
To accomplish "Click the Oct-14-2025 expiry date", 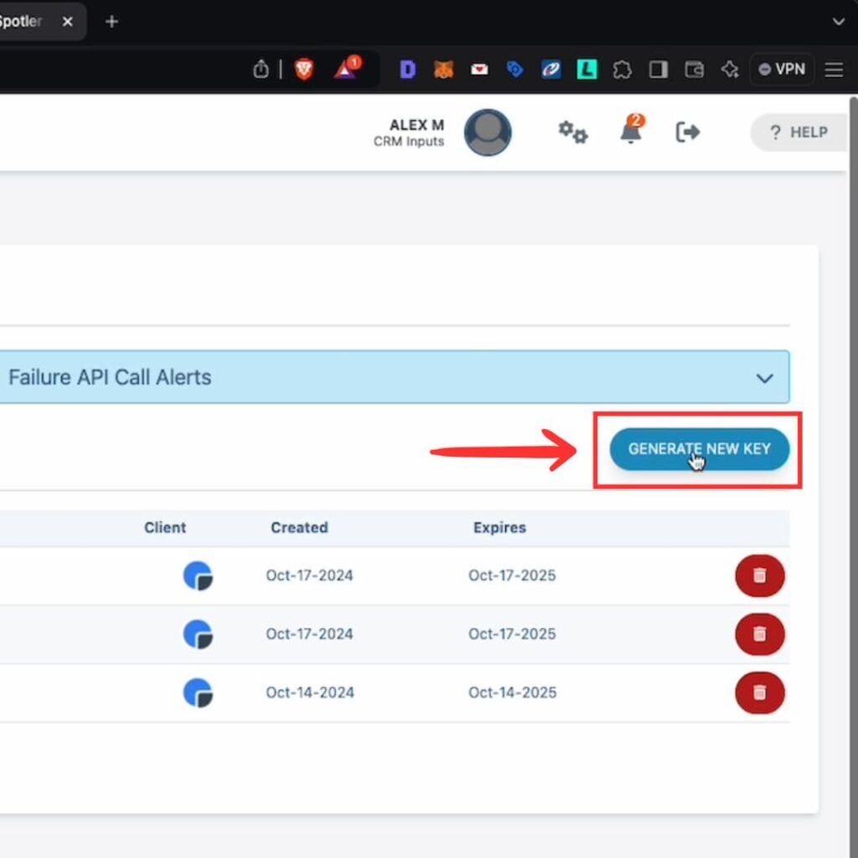I will (512, 693).
